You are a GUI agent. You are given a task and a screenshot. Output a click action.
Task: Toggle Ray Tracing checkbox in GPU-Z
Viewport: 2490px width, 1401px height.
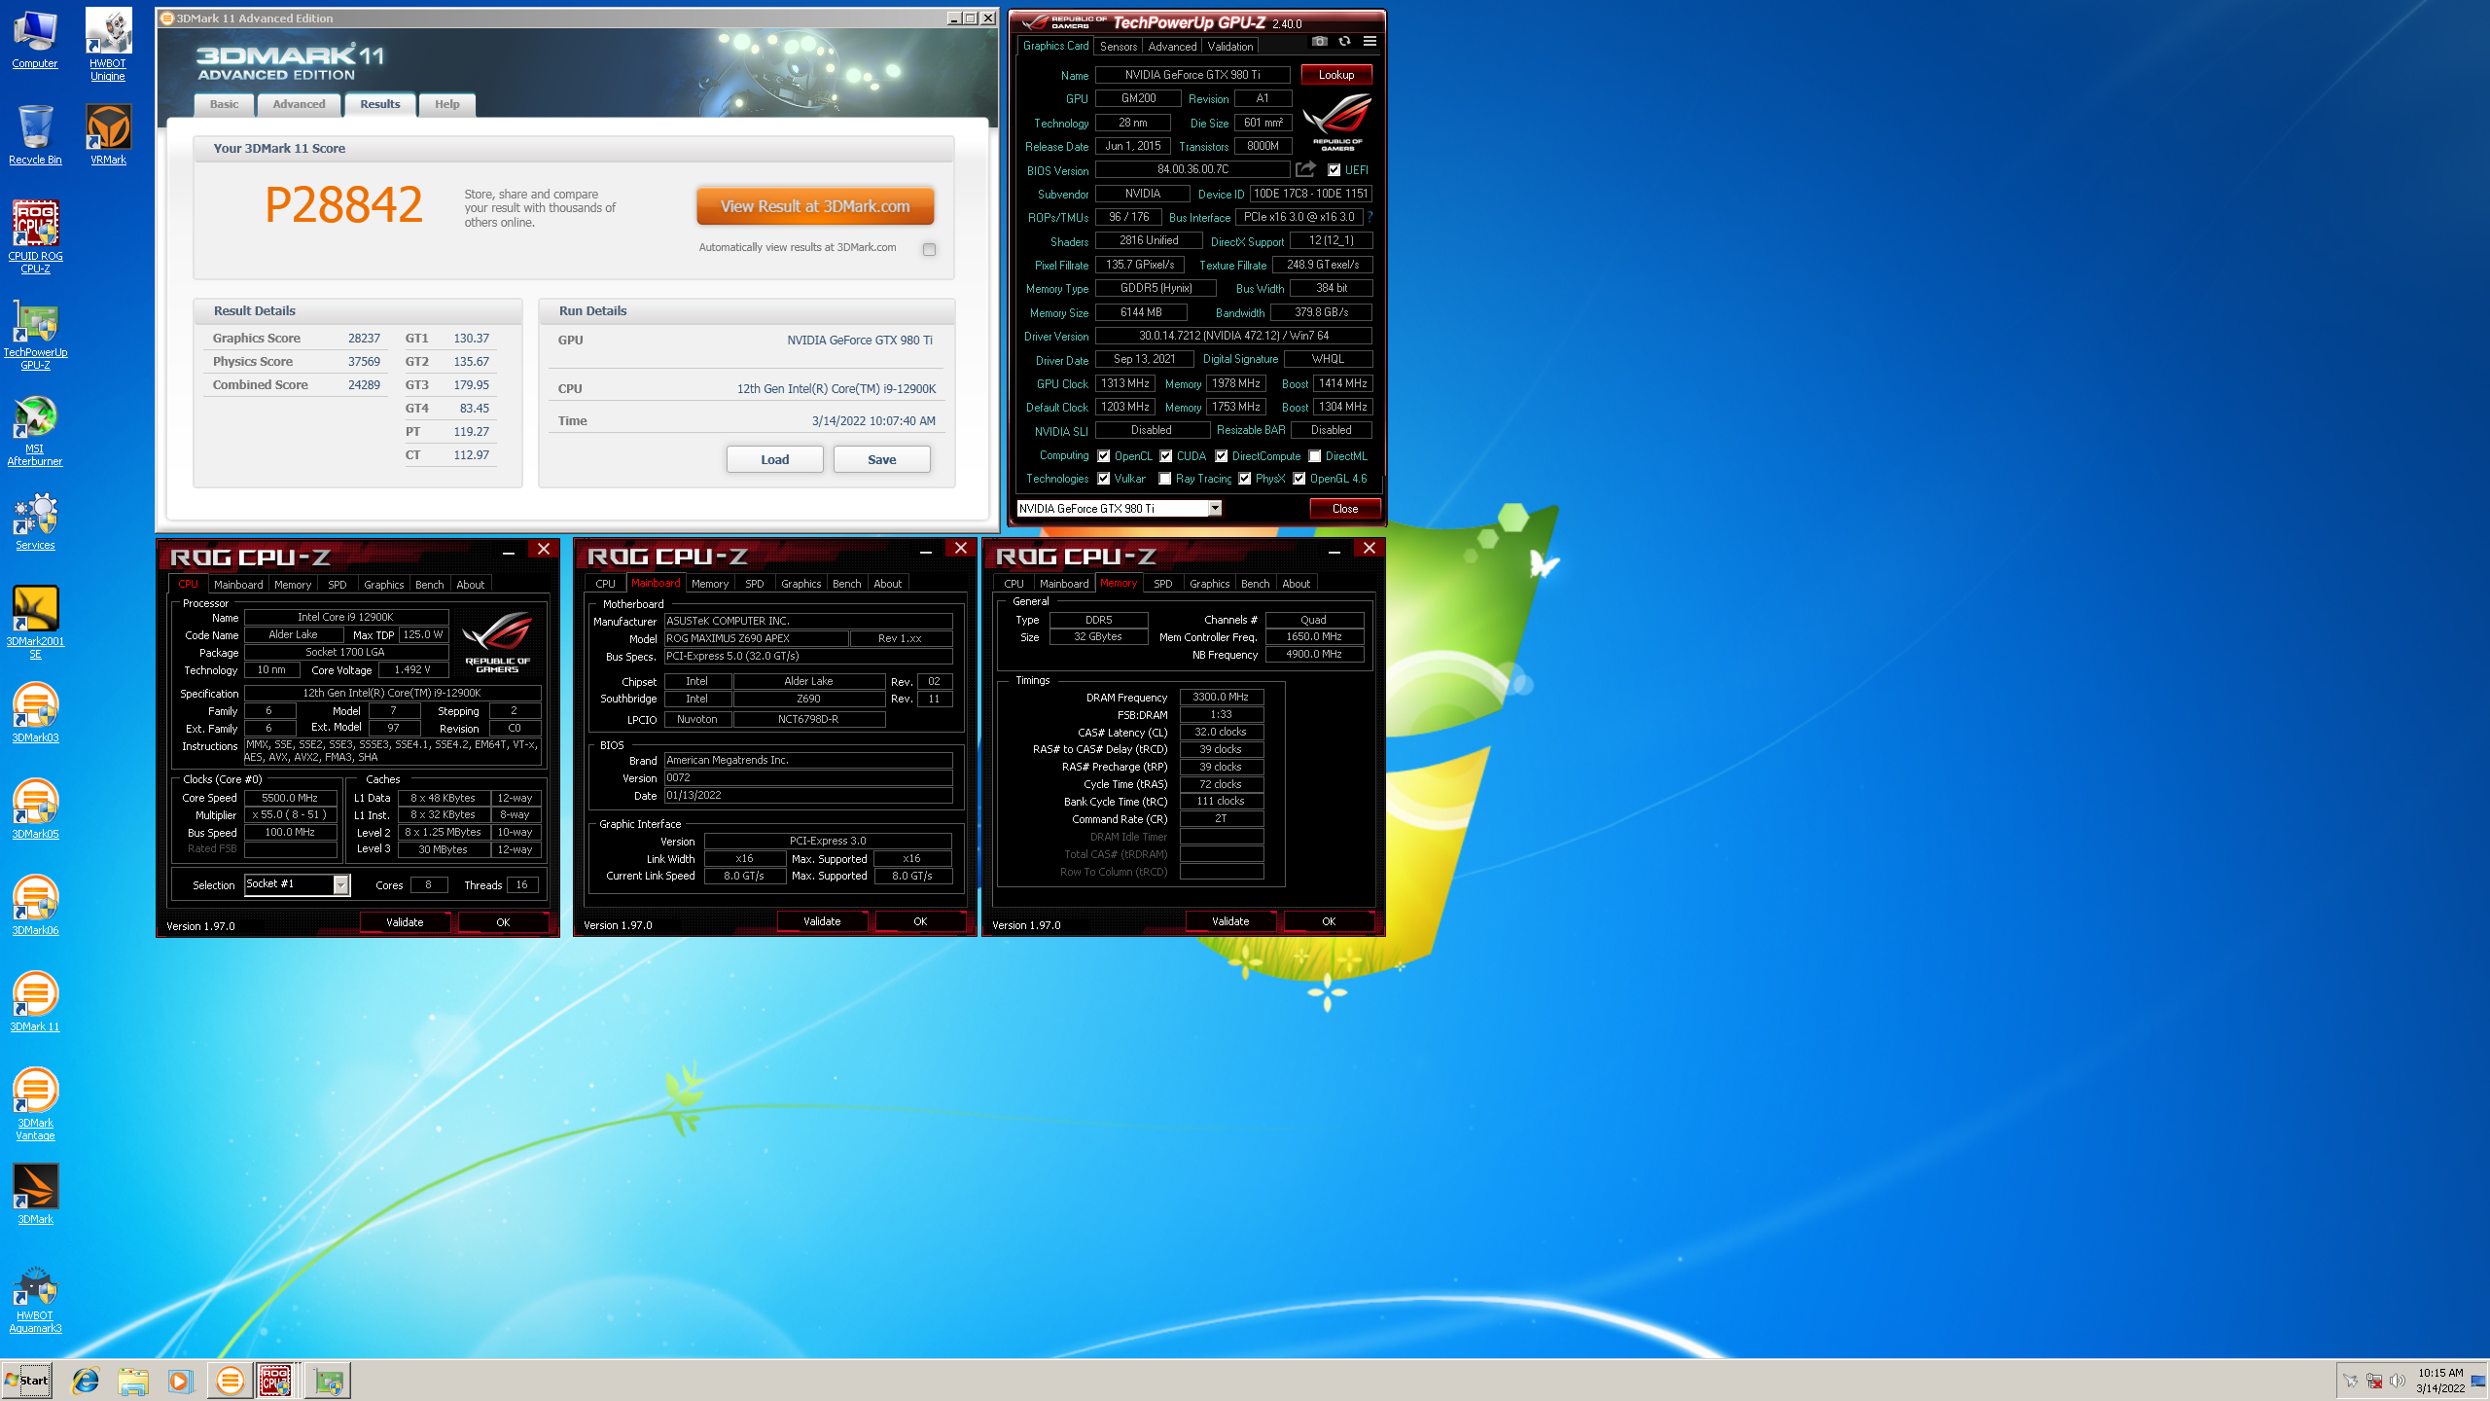coord(1165,479)
